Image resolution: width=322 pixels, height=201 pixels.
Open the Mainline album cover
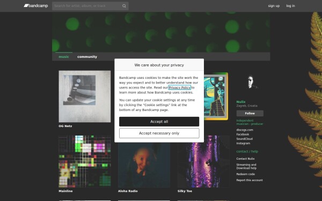pyautogui.click(x=85, y=161)
